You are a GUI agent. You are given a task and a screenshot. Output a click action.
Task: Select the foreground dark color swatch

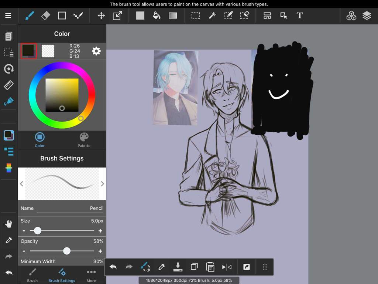click(x=28, y=51)
